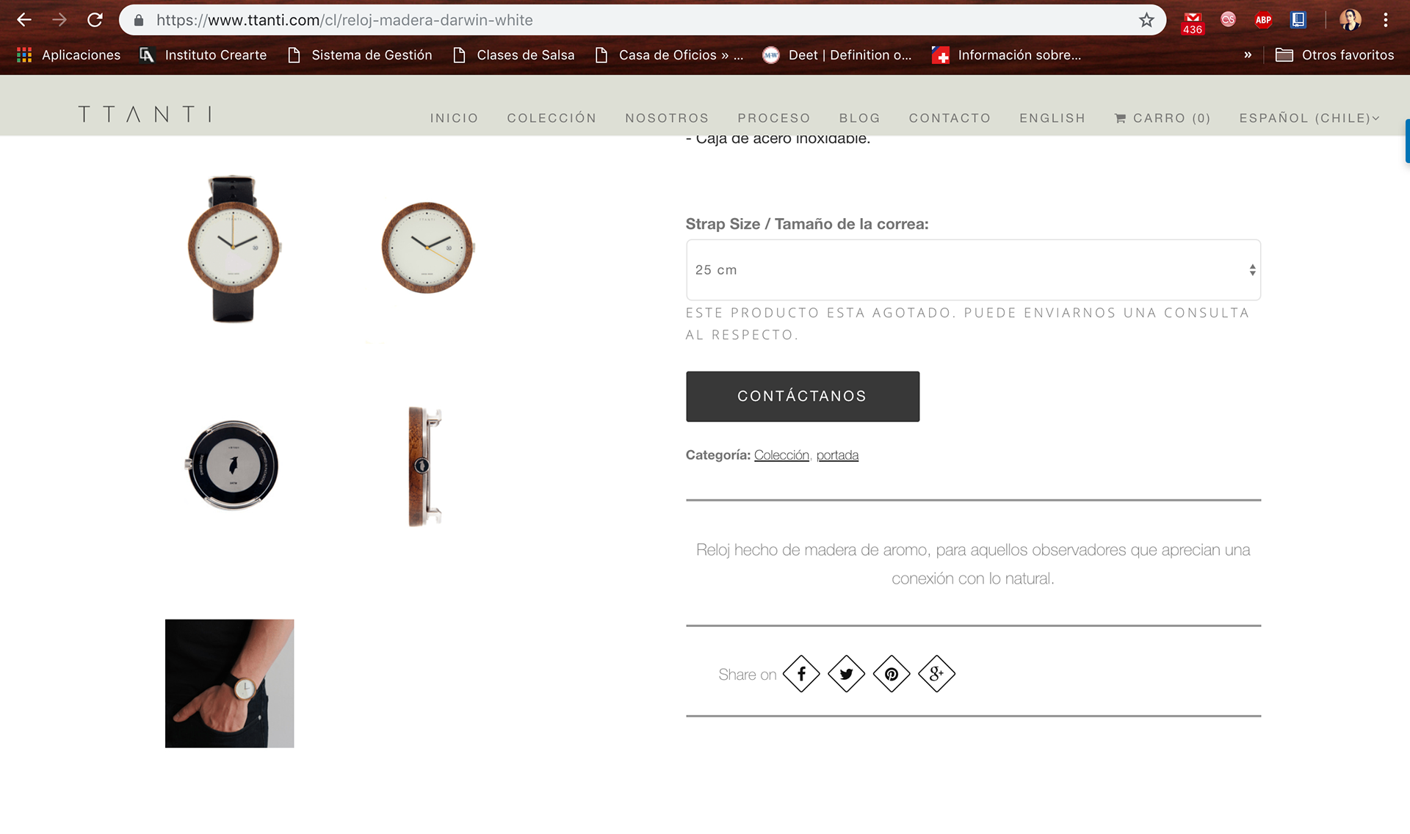Follow the portada category link

[837, 455]
